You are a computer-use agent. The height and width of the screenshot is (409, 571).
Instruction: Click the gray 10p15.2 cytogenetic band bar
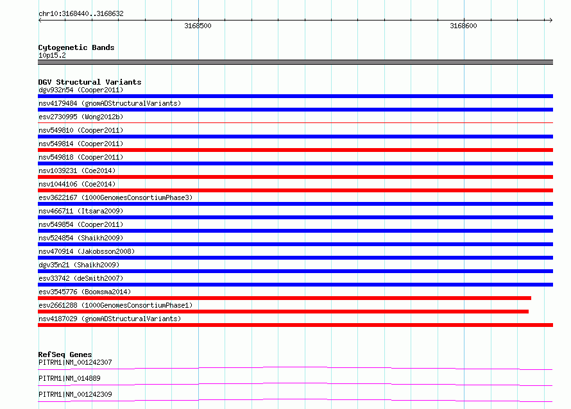point(295,62)
